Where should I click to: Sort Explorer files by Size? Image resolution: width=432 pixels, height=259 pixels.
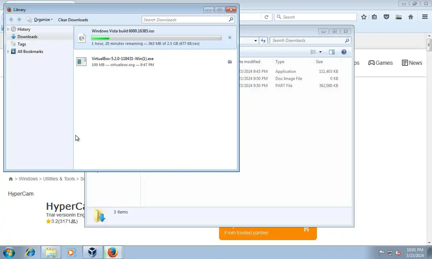pyautogui.click(x=327, y=62)
